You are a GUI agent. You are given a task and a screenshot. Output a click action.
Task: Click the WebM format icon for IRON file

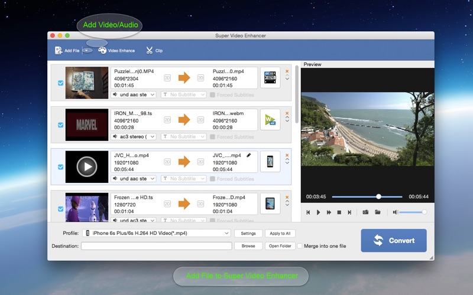tap(270, 120)
